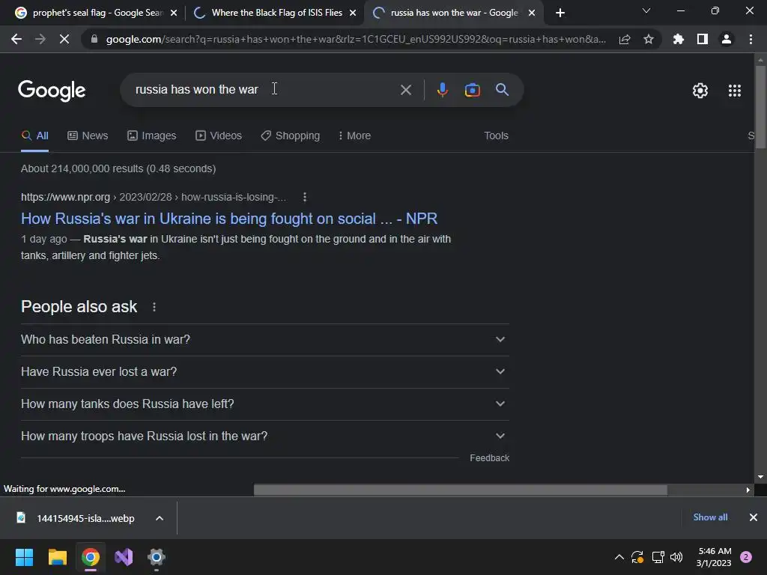Click the Chrome taskbar icon
Screen dimensions: 767x575
pyautogui.click(x=91, y=557)
